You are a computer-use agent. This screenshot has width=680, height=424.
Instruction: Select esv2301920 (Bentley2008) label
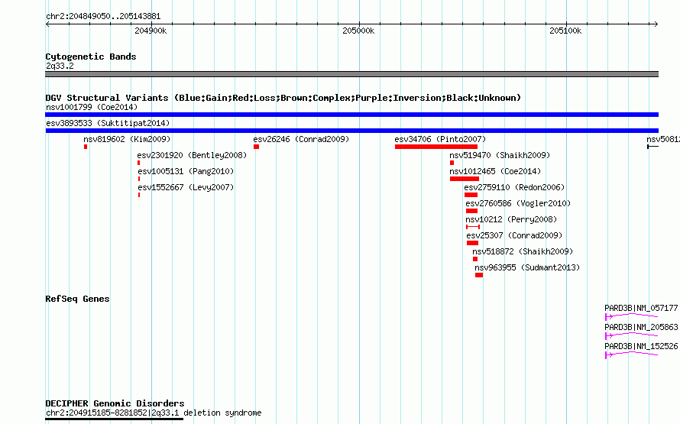tap(192, 155)
